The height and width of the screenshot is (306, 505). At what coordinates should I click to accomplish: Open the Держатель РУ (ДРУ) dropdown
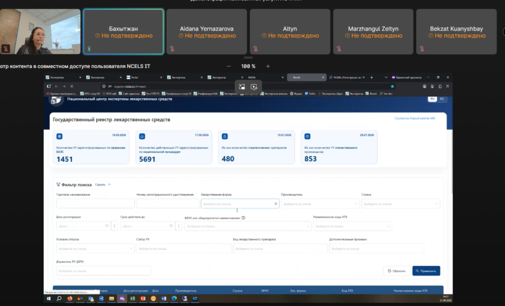coord(103,271)
